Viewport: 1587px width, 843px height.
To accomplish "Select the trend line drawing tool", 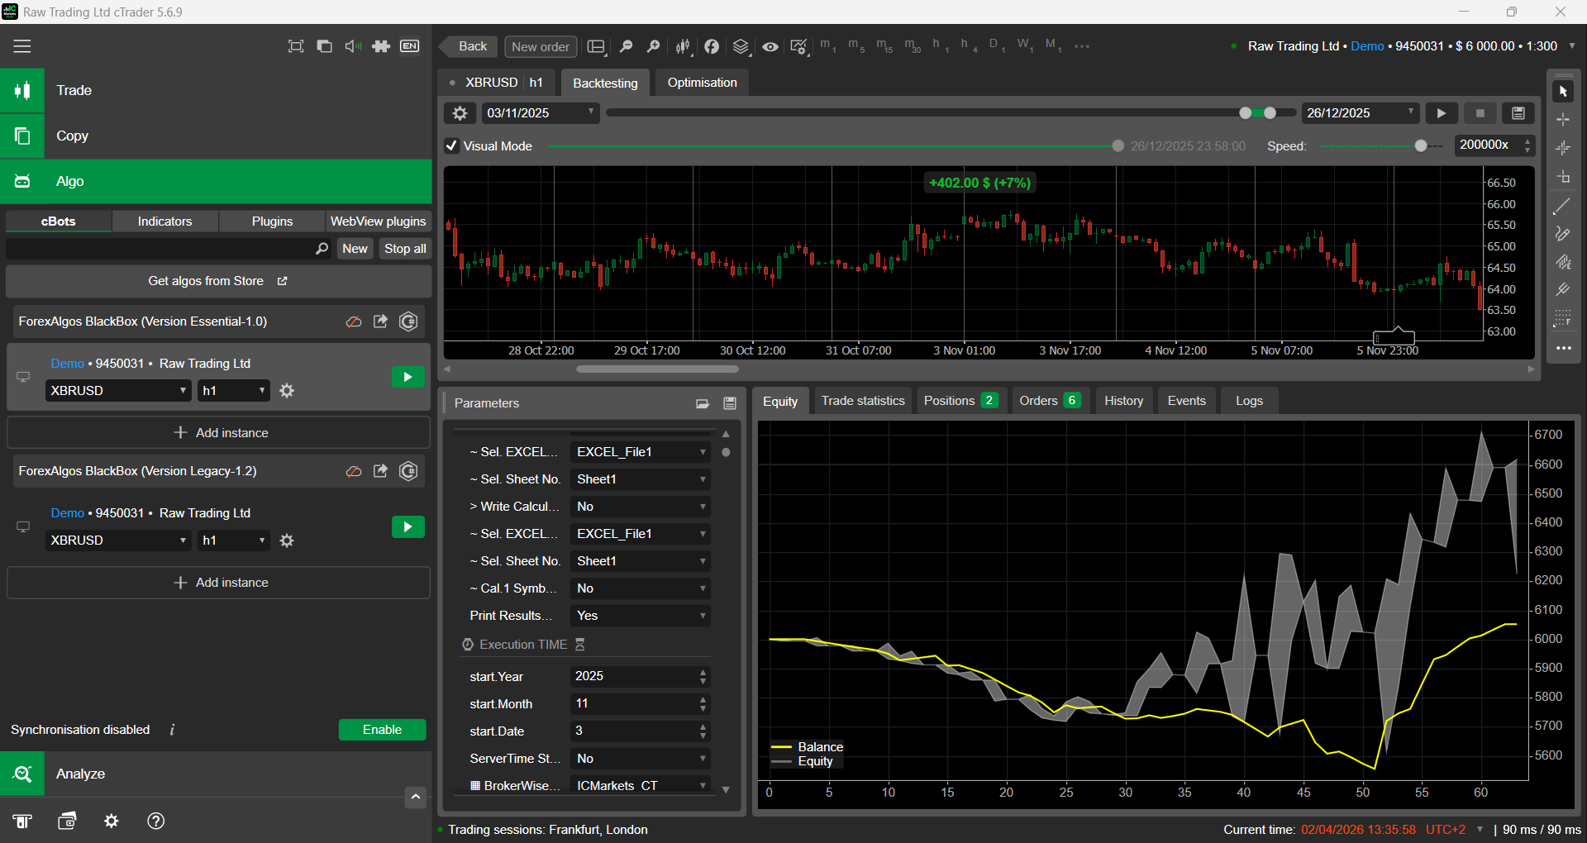I will tap(1562, 207).
